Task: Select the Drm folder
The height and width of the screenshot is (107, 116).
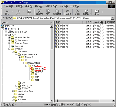Action: click(23, 83)
